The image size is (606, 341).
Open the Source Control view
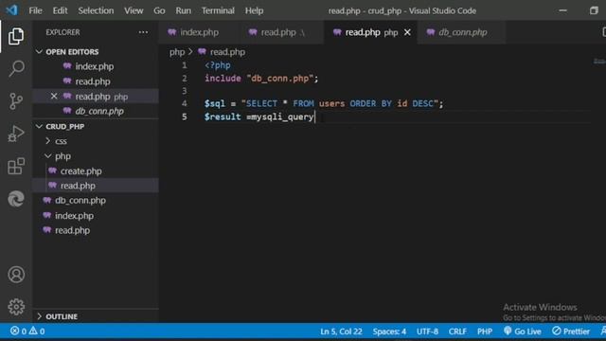16,101
